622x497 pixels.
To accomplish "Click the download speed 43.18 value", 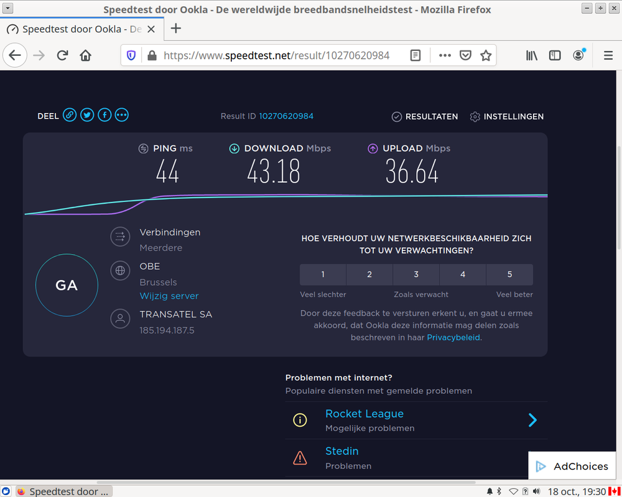I will [274, 171].
